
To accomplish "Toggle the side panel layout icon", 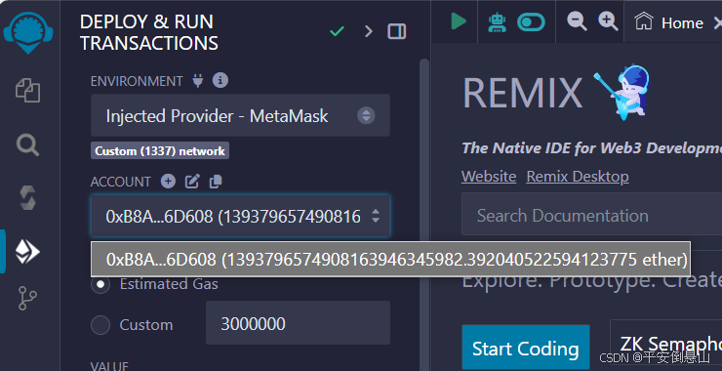I will tap(396, 31).
